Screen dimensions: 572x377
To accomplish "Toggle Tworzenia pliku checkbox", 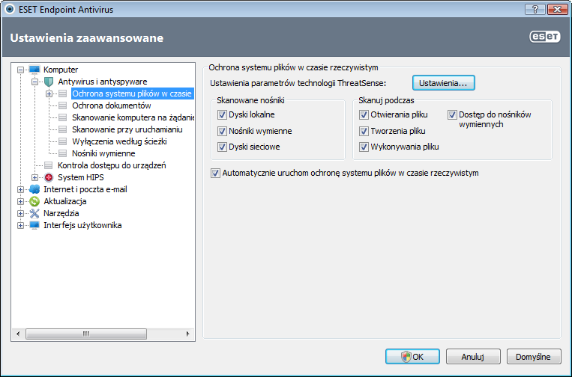I will (364, 131).
